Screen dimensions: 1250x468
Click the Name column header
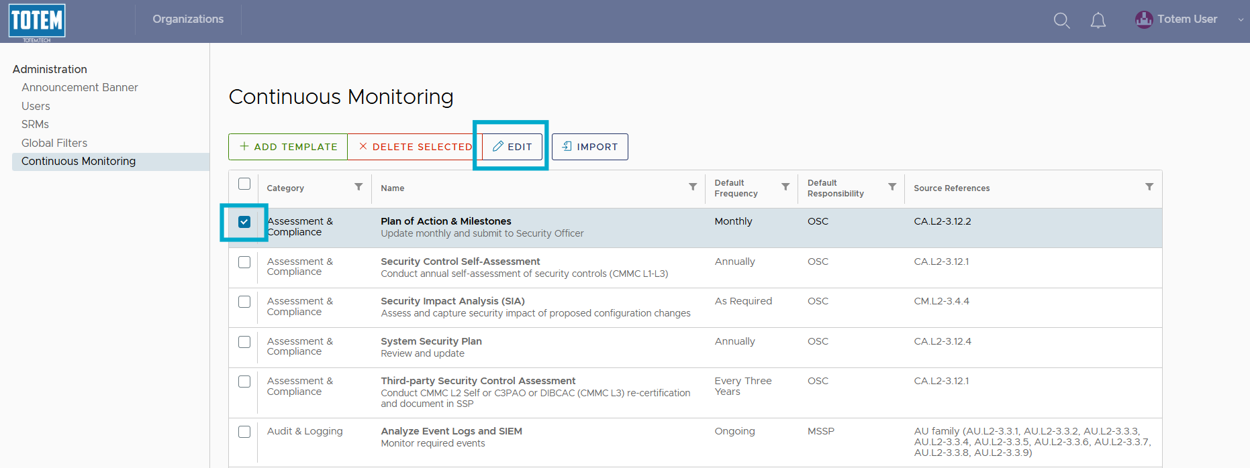393,188
